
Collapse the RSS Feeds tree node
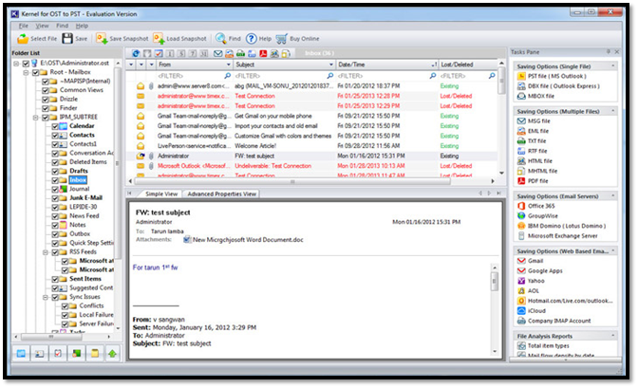click(46, 252)
